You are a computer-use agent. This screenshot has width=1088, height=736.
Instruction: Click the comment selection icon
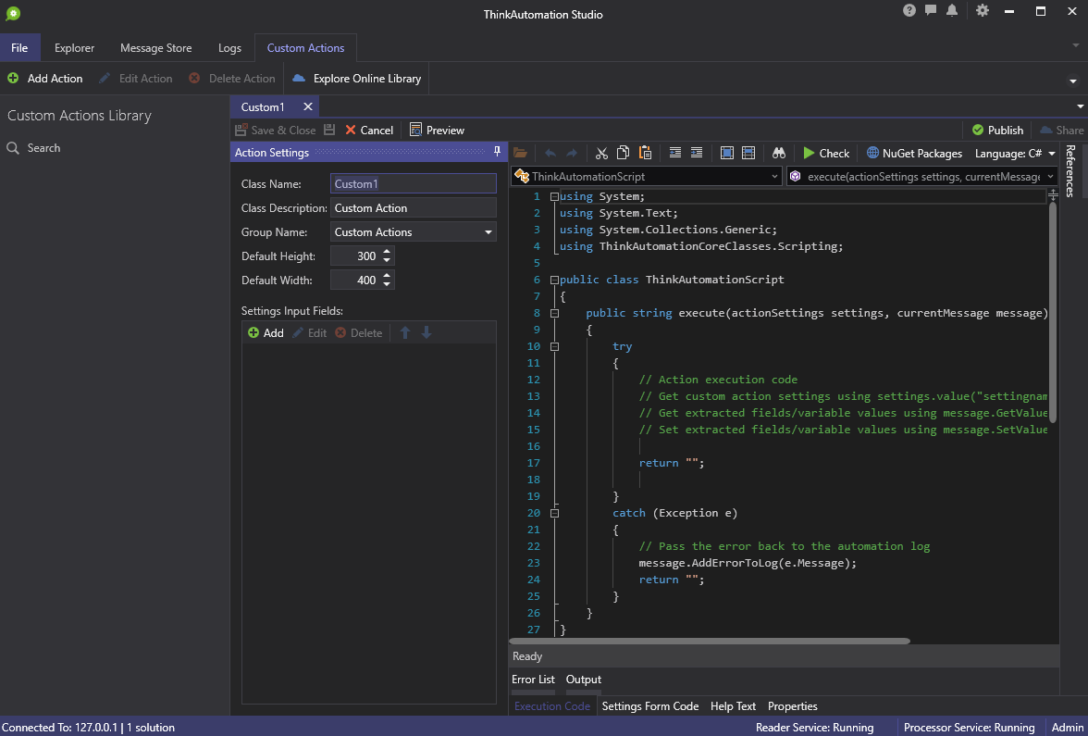[x=727, y=154]
